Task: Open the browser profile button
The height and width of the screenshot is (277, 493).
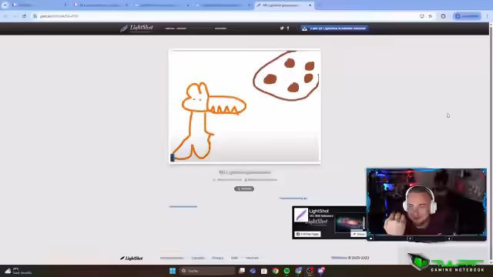Action: click(468, 16)
